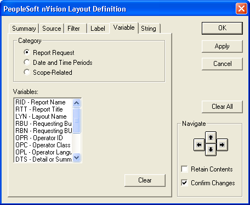250x205 pixels.
Task: Select the RBN - Requesting BU variable
Action: [43, 131]
